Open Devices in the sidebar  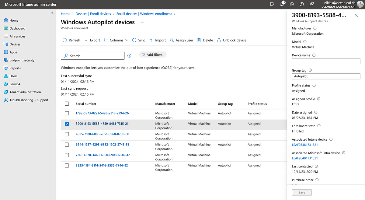[x=12, y=44]
